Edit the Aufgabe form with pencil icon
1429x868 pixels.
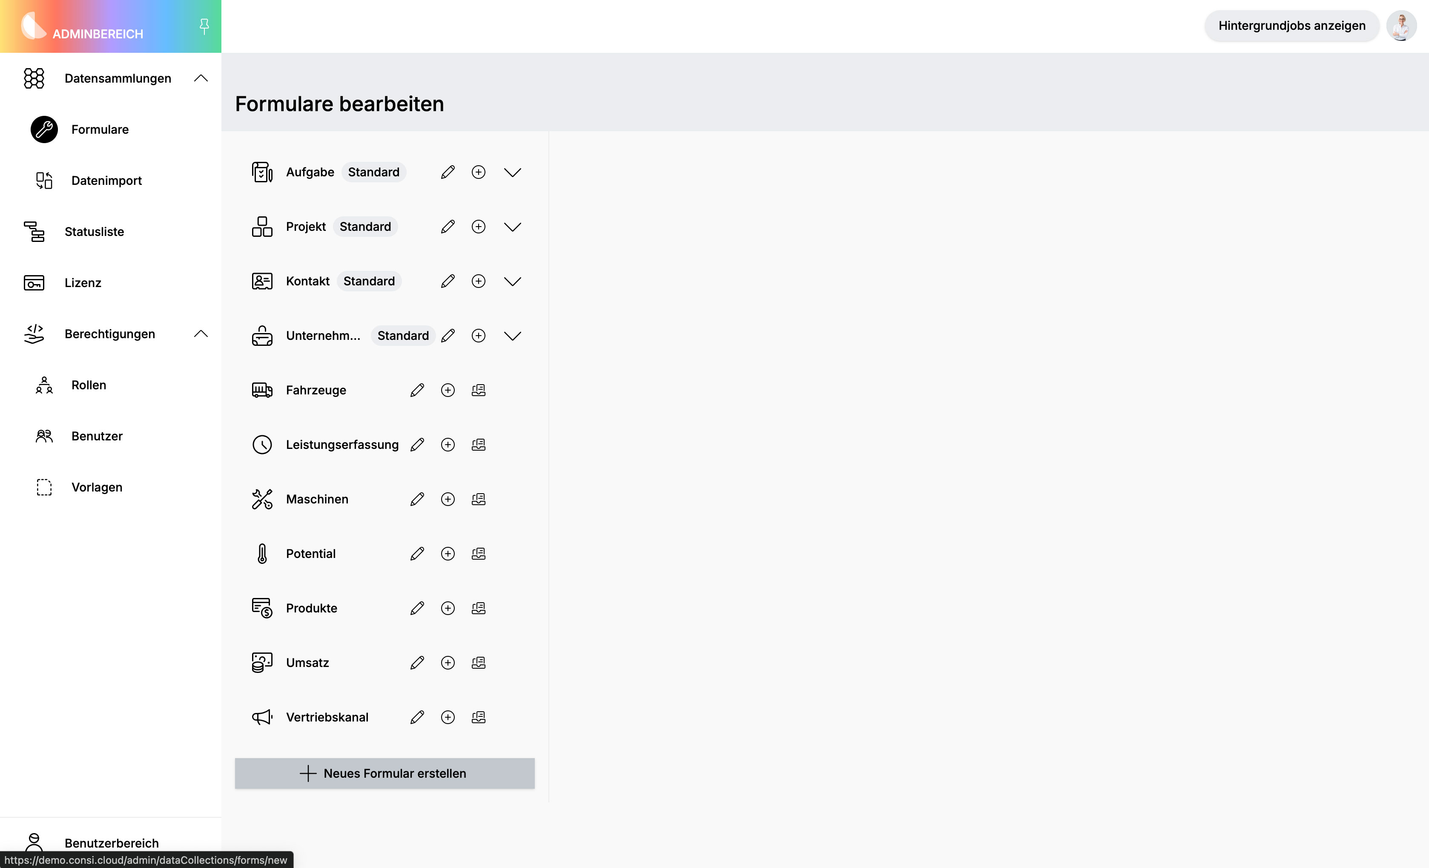(x=448, y=172)
